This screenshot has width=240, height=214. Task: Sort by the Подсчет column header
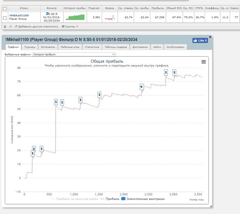(94, 8)
